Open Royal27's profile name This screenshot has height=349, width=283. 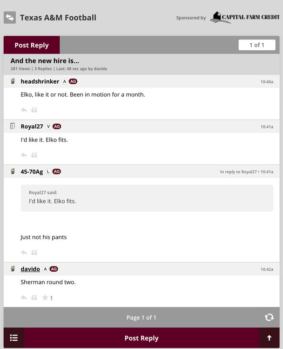(32, 127)
